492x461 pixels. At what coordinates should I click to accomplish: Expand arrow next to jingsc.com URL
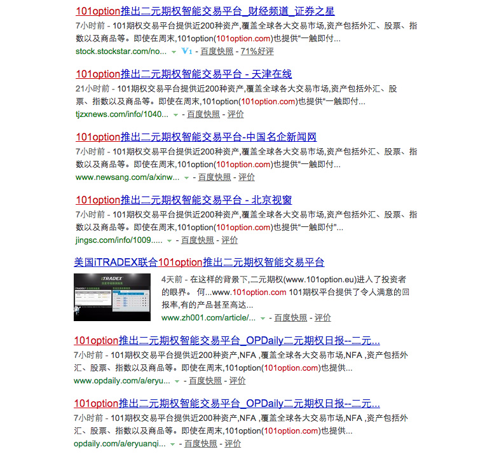pos(170,241)
